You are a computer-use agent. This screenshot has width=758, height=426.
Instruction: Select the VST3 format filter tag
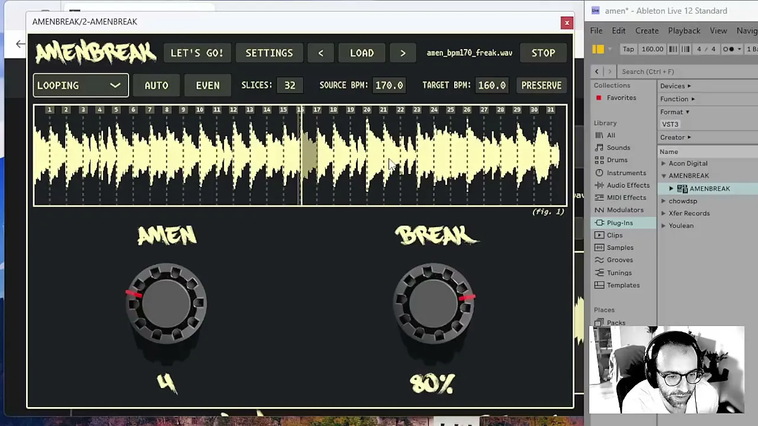click(670, 124)
